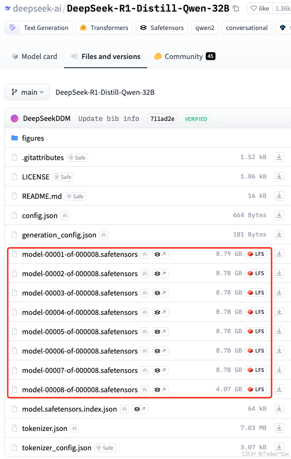Download model.safetensors.index.json
The width and height of the screenshot is (291, 459).
[x=279, y=408]
